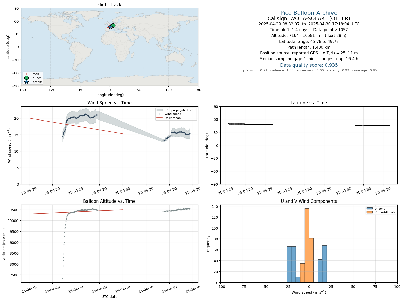The height and width of the screenshot is (301, 403).
Task: Select the shortest blue histogram bar
Action: (x=298, y=279)
